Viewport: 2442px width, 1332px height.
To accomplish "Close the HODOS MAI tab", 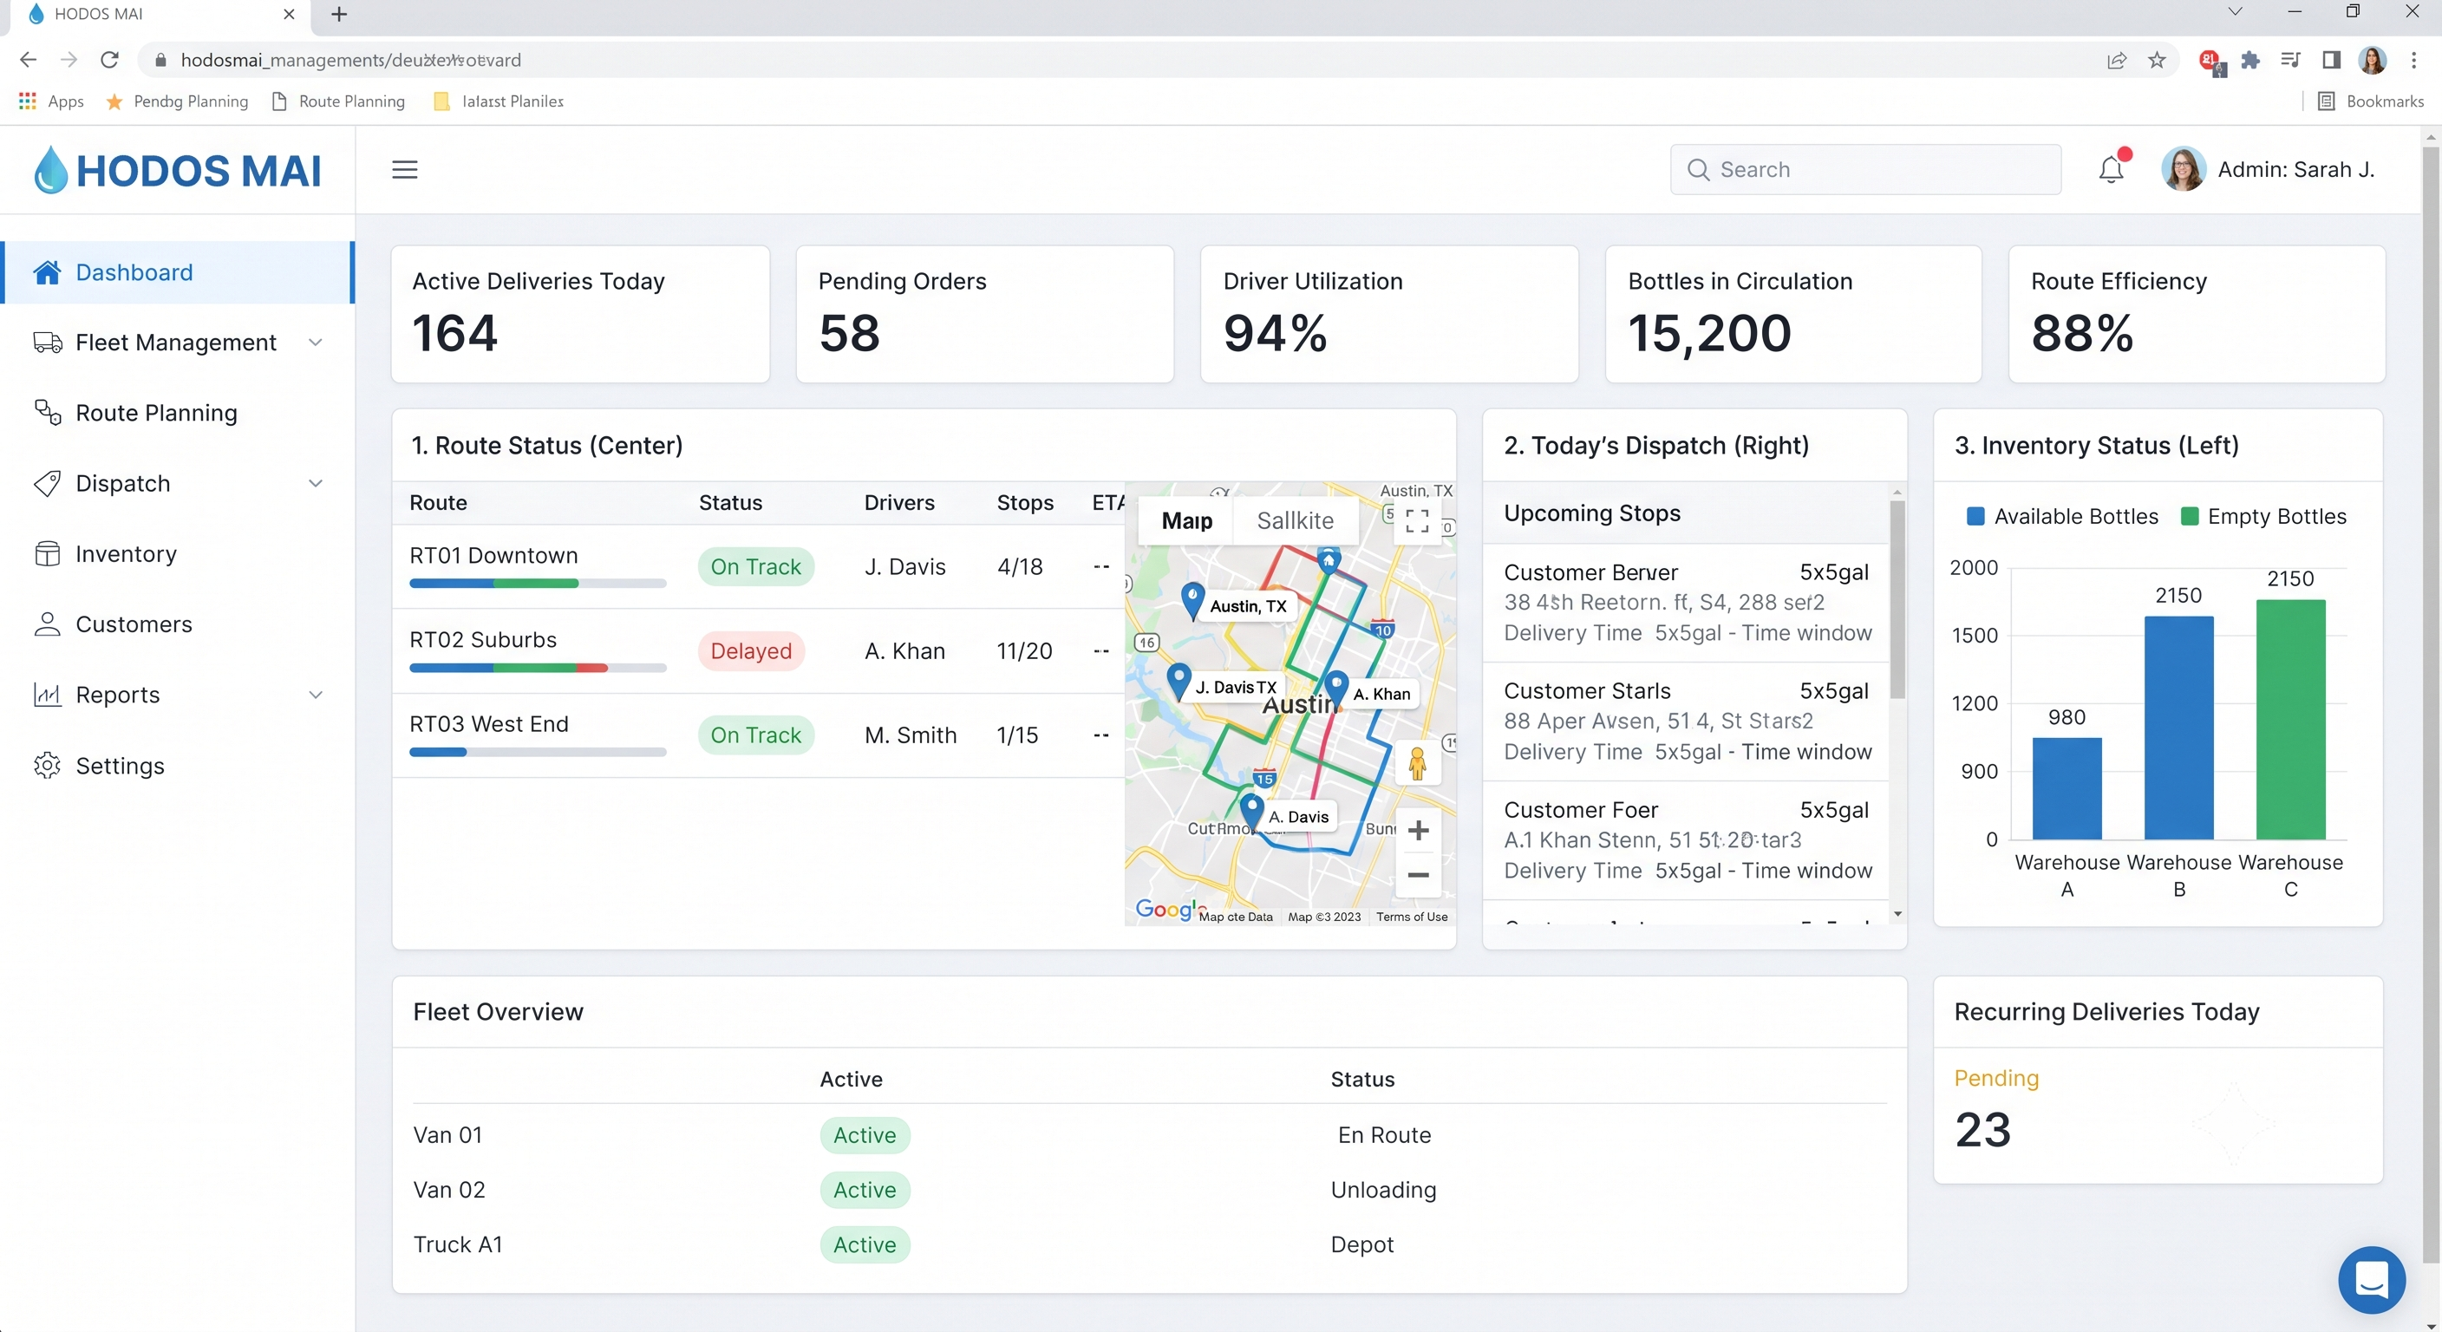I will (x=289, y=14).
